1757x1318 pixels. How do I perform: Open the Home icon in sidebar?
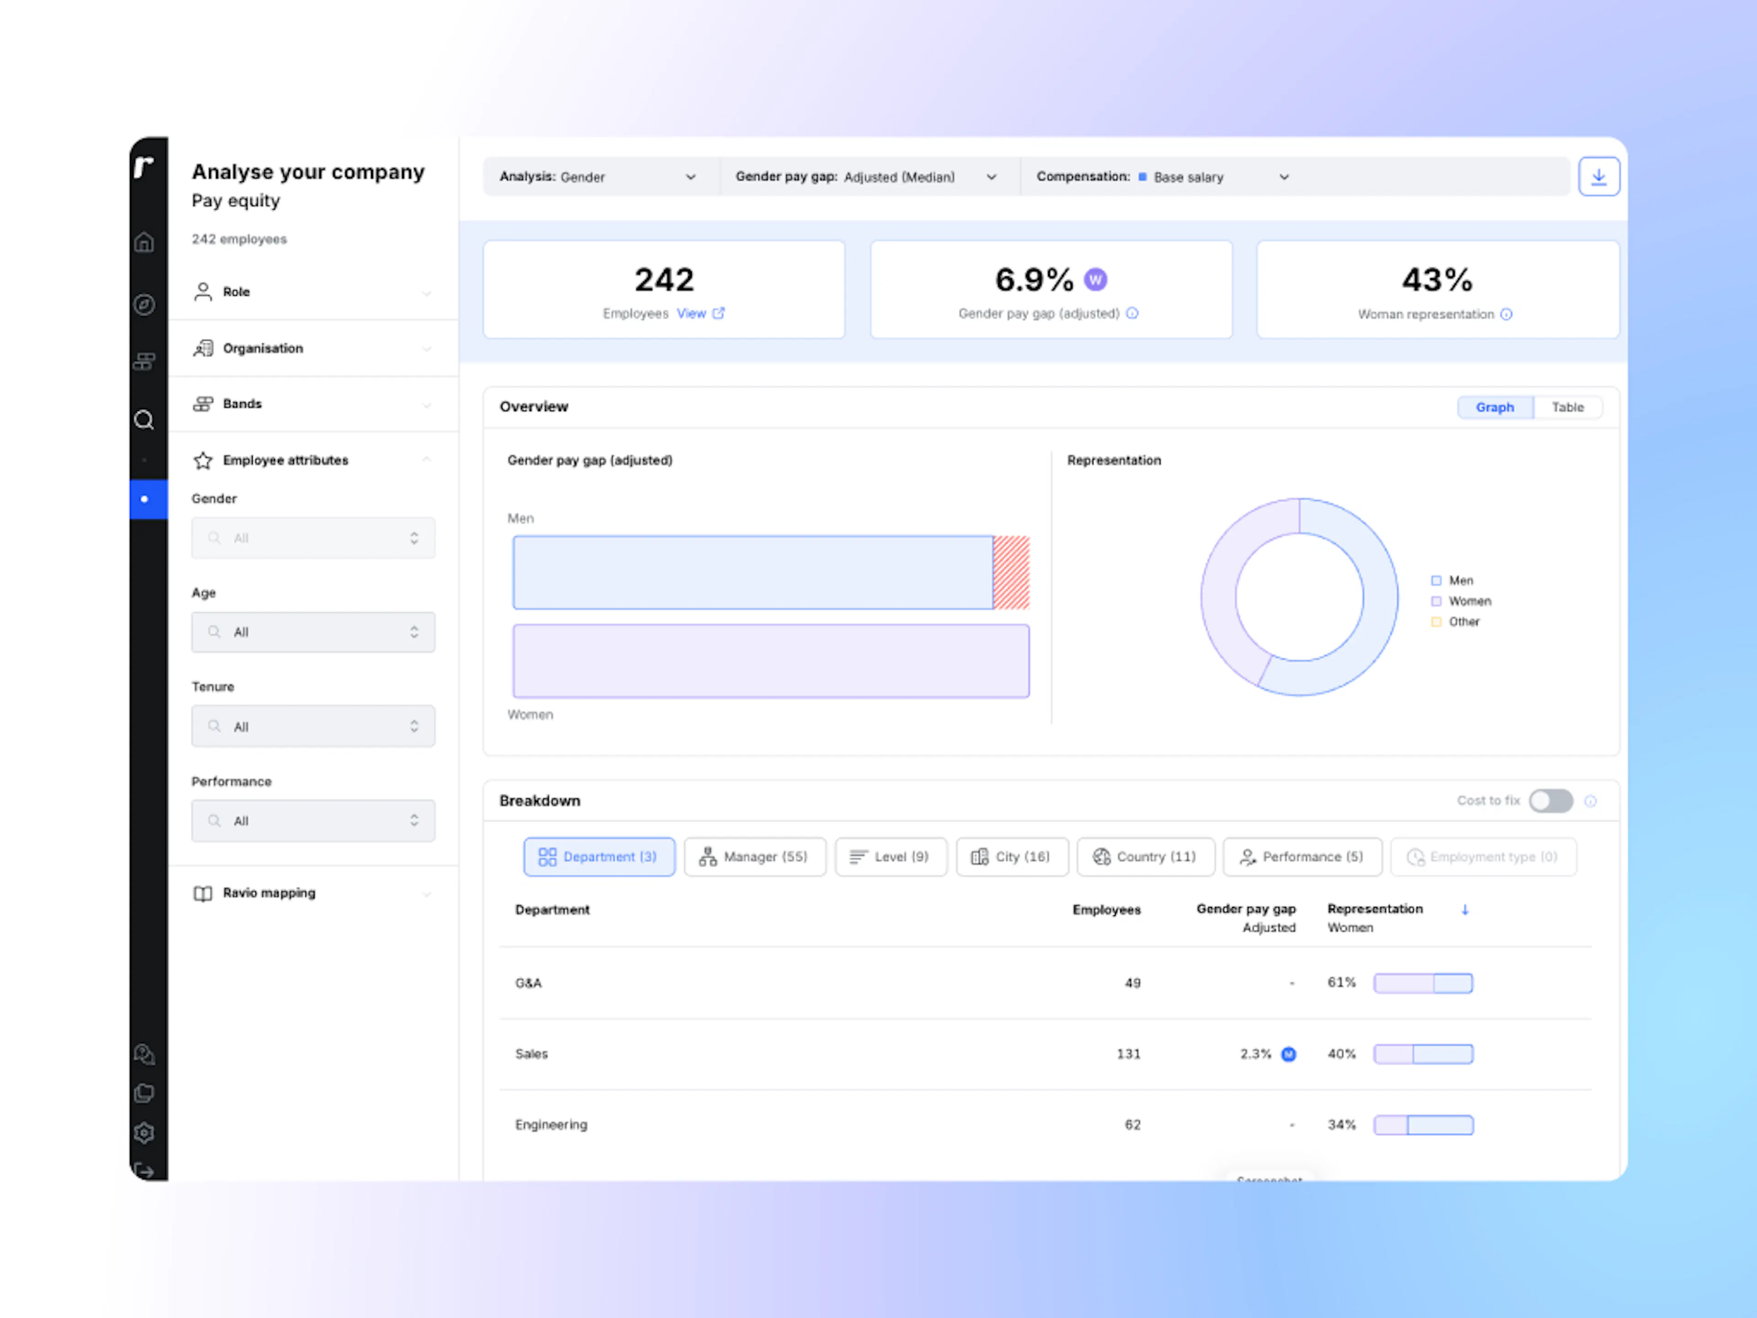click(x=144, y=242)
